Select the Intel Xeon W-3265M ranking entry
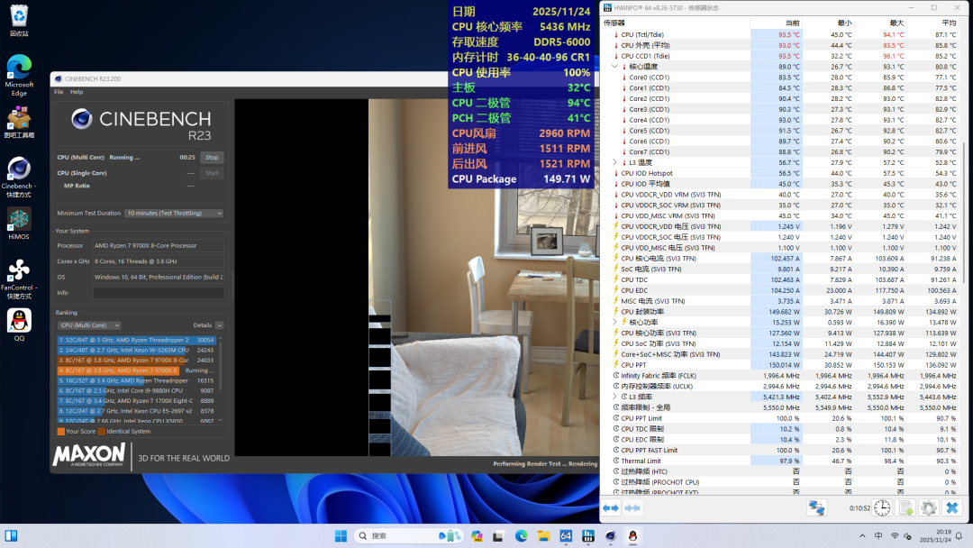973x548 pixels. (x=137, y=350)
